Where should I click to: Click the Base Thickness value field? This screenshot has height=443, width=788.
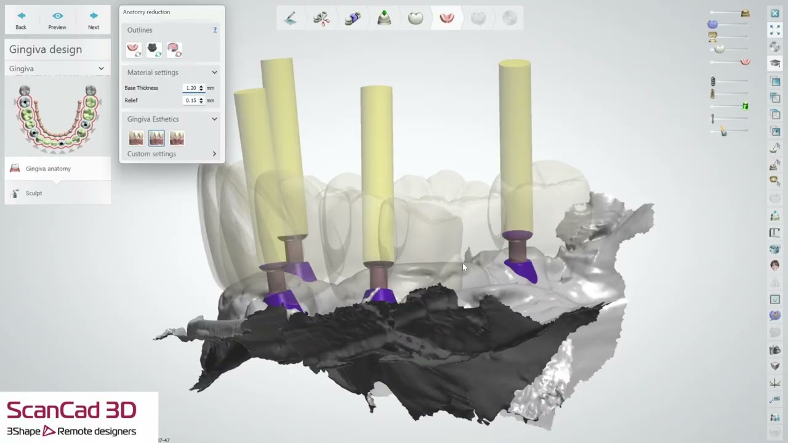point(191,88)
